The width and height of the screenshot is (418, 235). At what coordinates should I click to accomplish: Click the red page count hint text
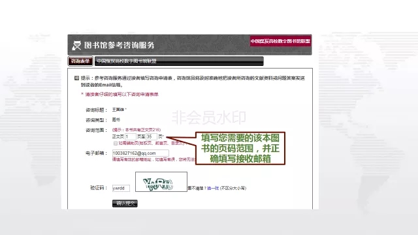[x=137, y=130]
